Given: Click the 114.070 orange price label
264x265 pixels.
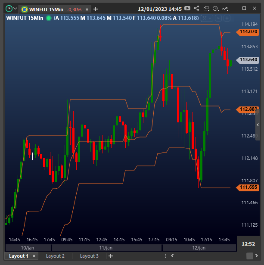Looking at the screenshot, I should (x=248, y=32).
